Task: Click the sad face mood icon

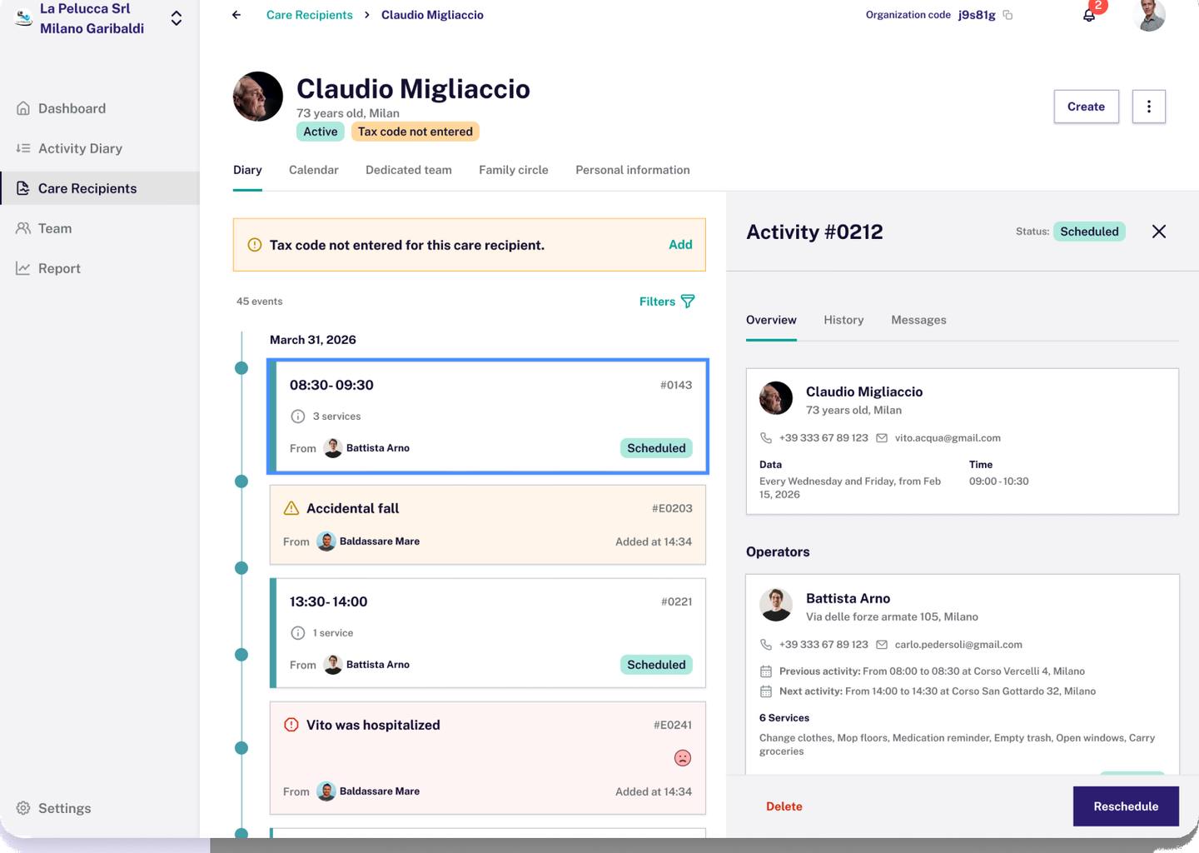Action: click(683, 758)
